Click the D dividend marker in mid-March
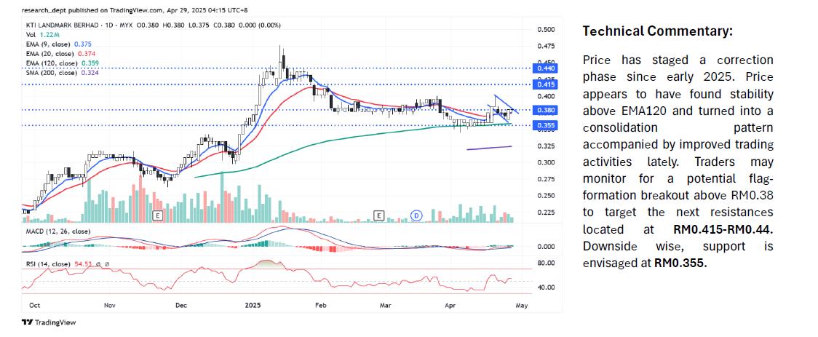818x337 pixels. (x=416, y=215)
